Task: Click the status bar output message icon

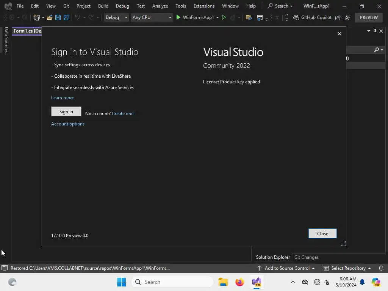Action: (5, 268)
